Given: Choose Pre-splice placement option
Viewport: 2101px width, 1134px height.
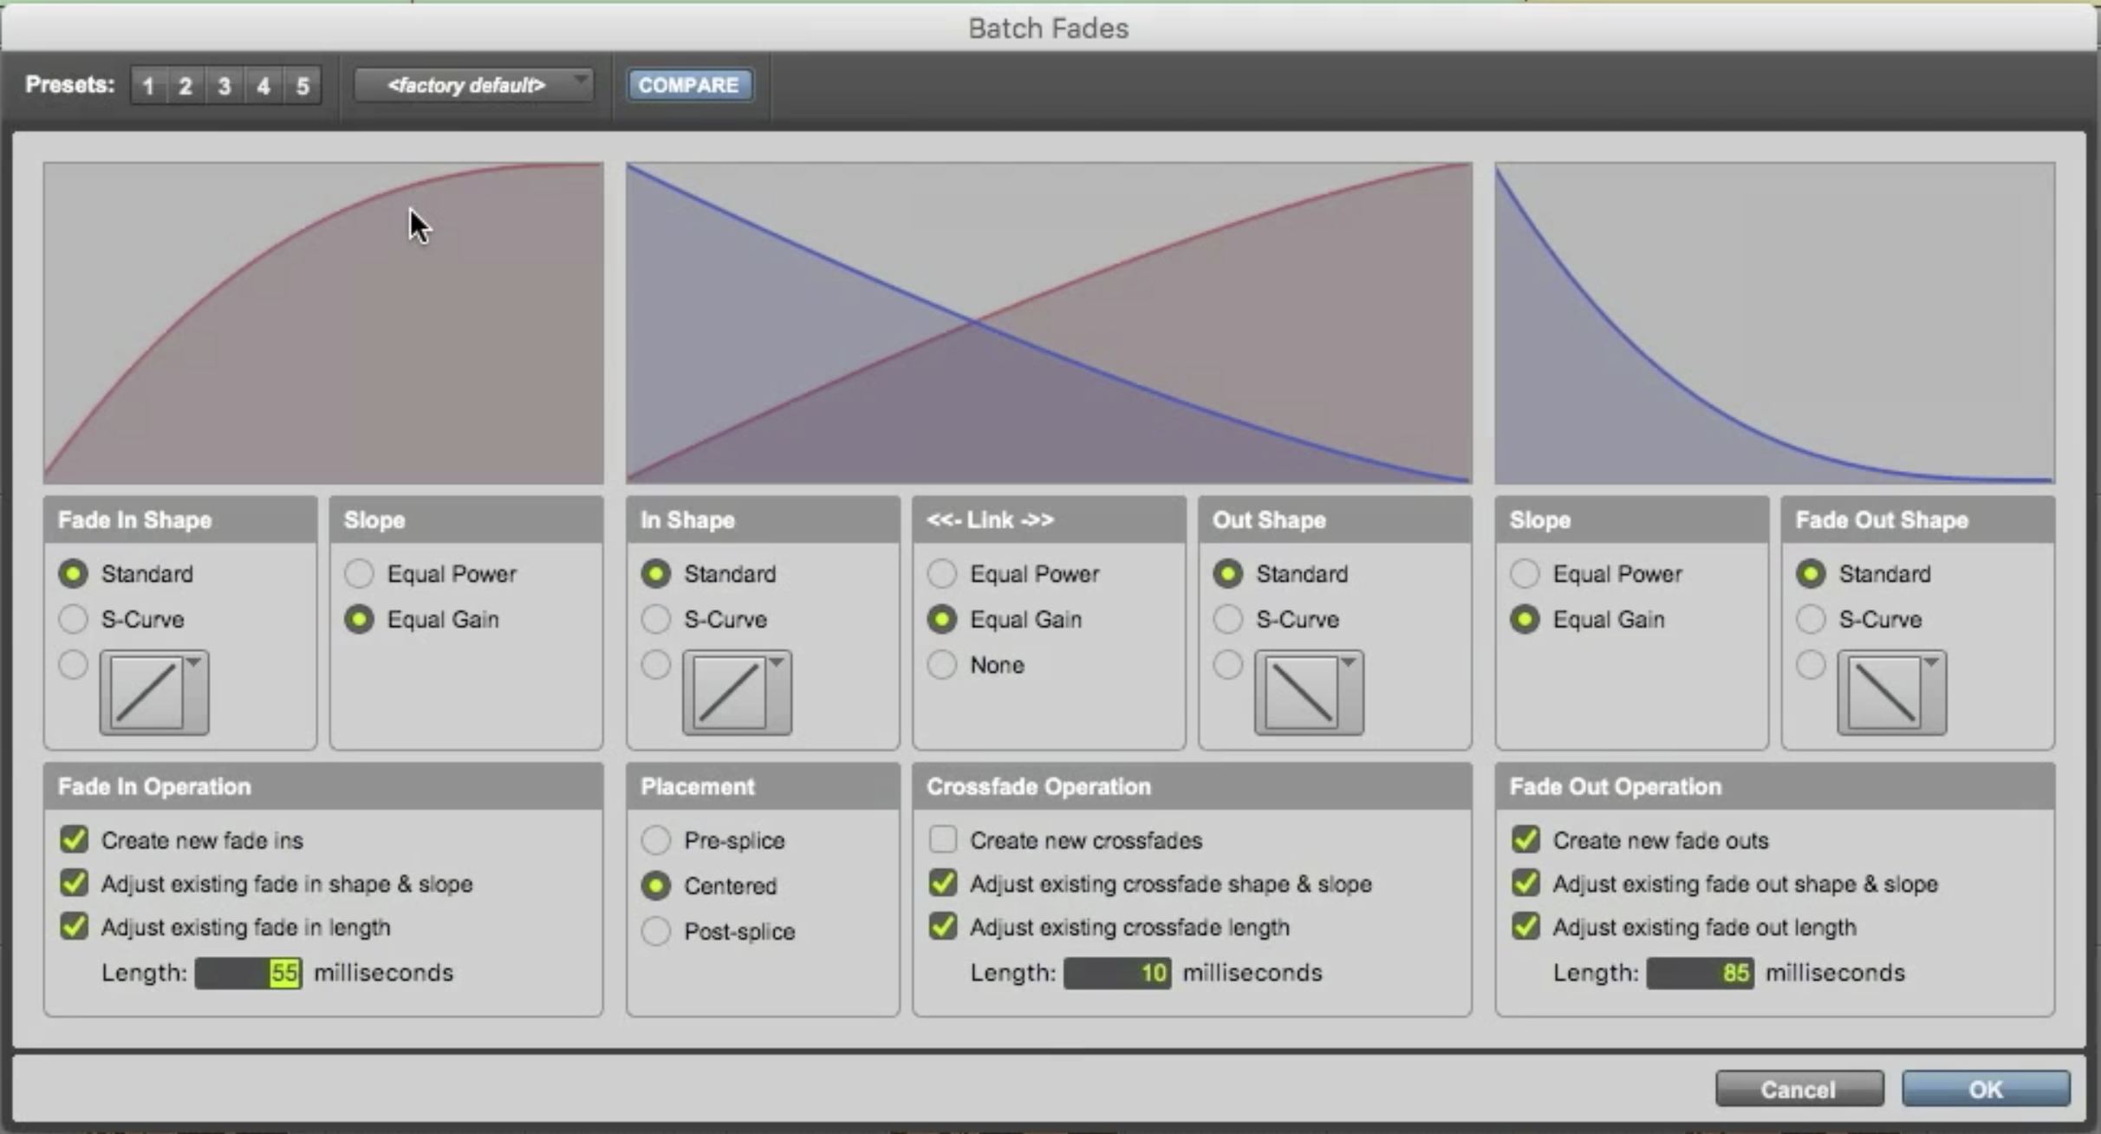Looking at the screenshot, I should (656, 839).
